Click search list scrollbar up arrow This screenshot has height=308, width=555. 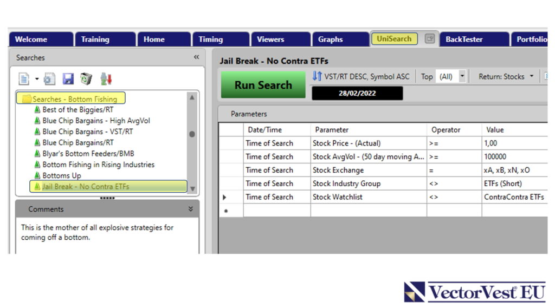[x=192, y=97]
